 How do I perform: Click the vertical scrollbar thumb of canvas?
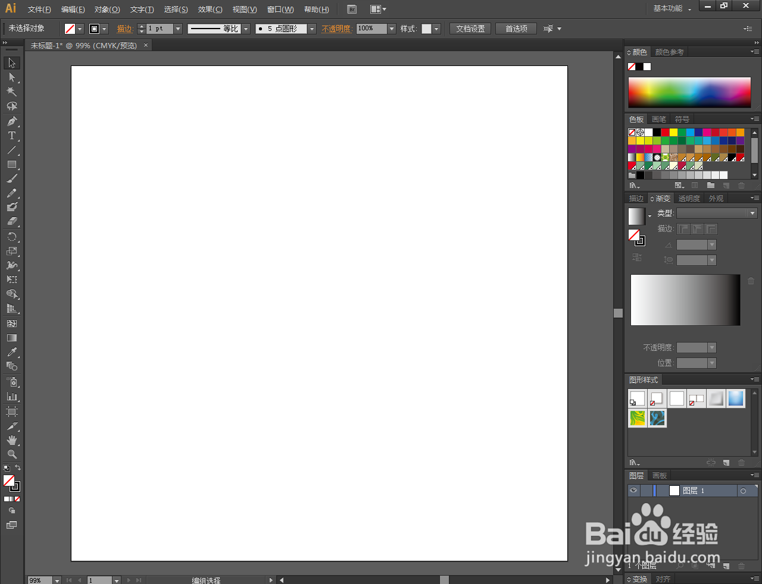(618, 313)
